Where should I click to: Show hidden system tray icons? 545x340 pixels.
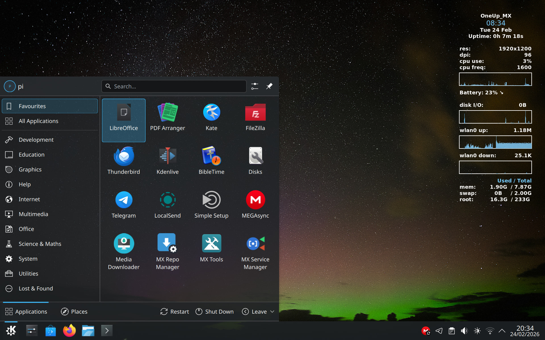coord(502,331)
